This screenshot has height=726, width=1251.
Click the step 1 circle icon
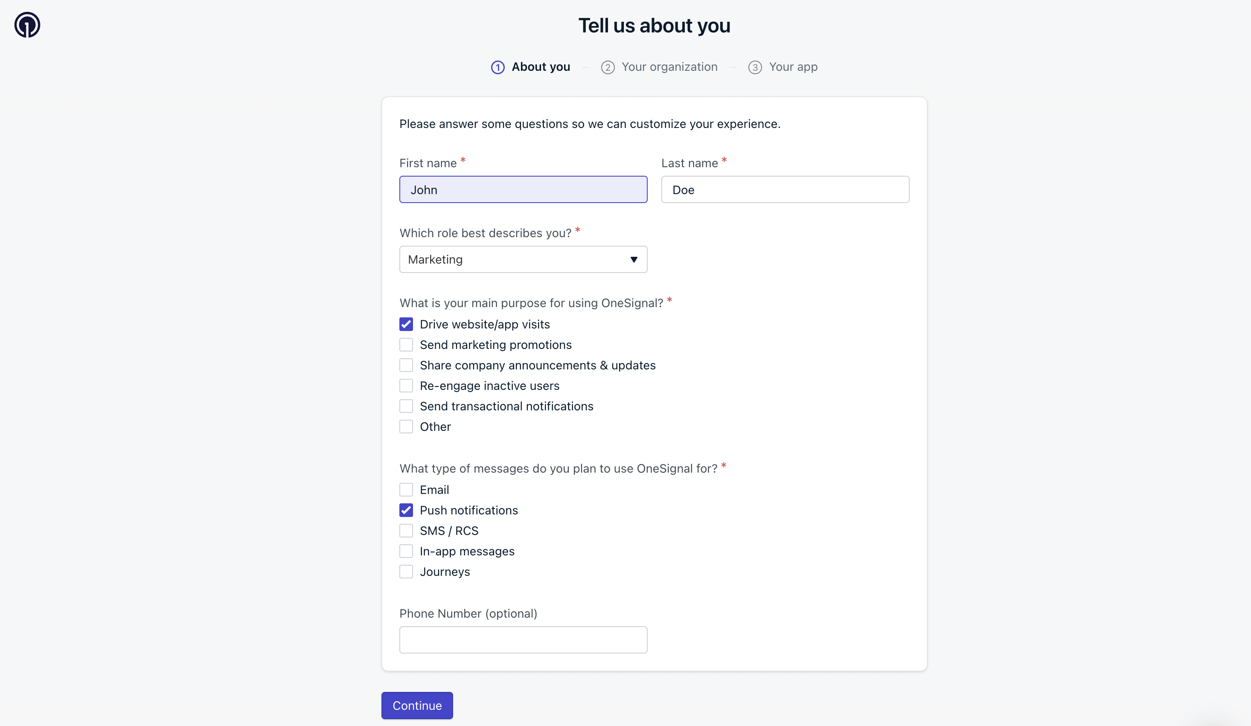pos(497,67)
